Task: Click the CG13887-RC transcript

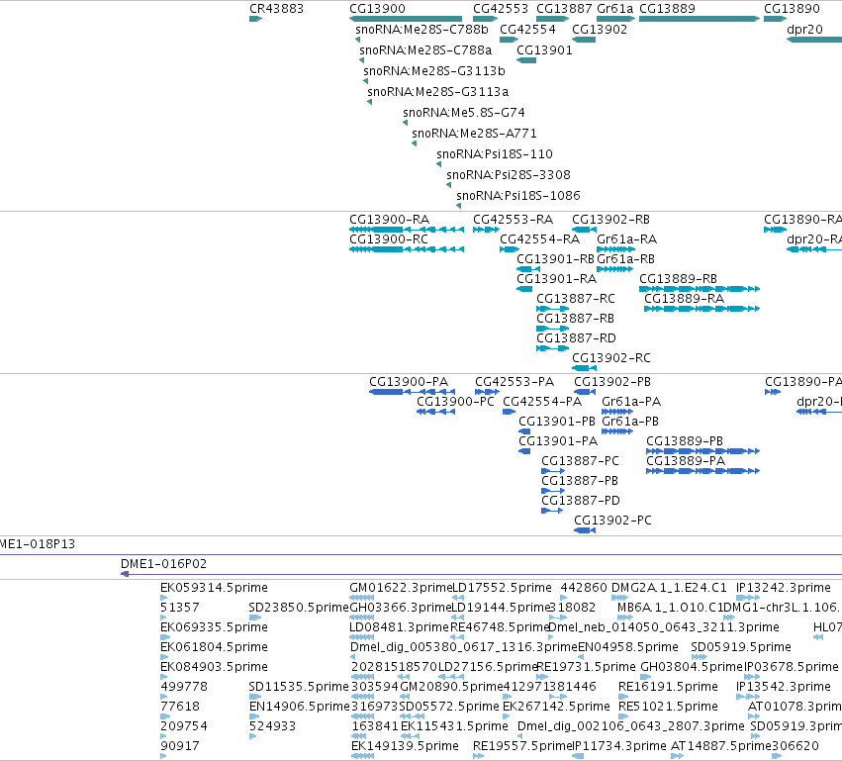Action: click(x=552, y=309)
